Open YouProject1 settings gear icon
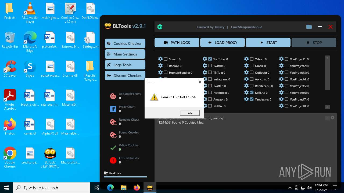Screen dimensions: 344x193 (281, 59)
